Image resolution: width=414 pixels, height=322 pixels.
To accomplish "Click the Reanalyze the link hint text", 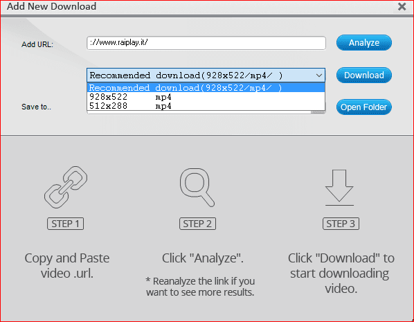I will click(x=200, y=287).
